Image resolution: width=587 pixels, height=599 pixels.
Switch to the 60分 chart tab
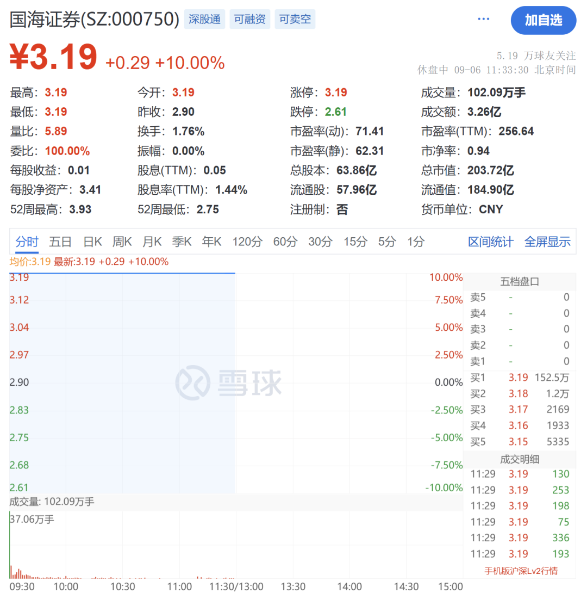(285, 242)
